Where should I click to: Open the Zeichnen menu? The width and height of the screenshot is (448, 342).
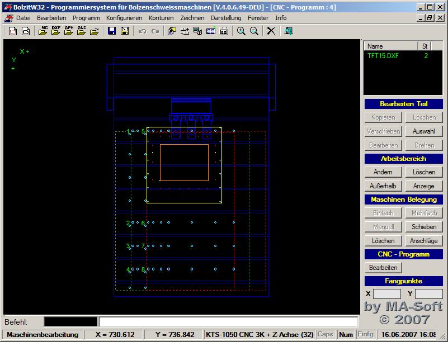coord(192,18)
